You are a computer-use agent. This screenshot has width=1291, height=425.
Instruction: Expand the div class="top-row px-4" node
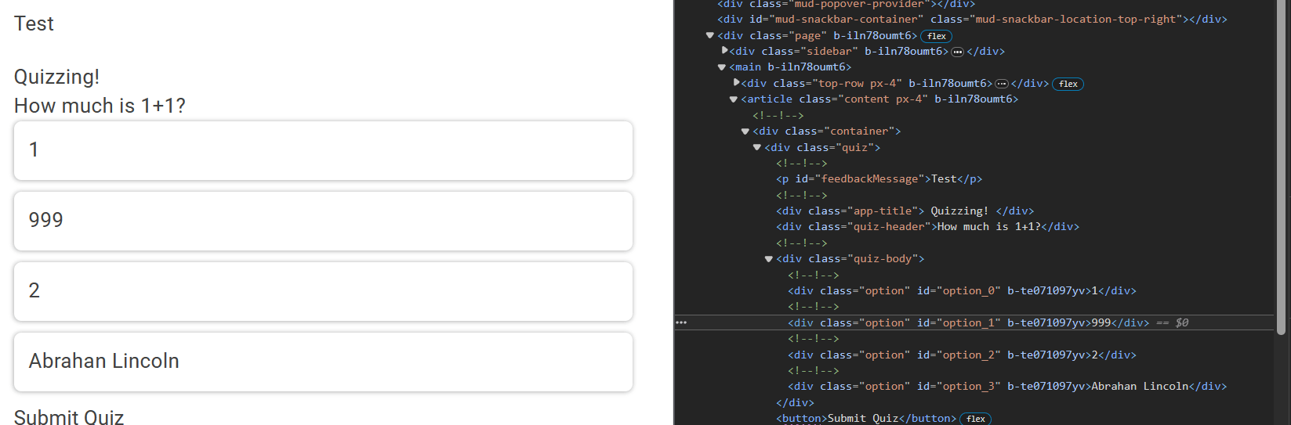coord(737,83)
